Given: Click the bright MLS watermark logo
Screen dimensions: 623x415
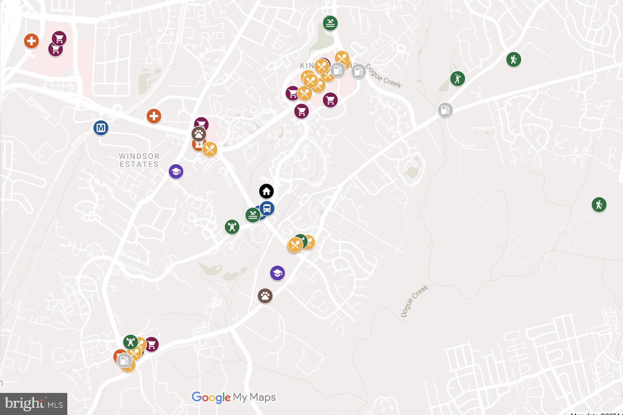Looking at the screenshot, I should (x=34, y=404).
